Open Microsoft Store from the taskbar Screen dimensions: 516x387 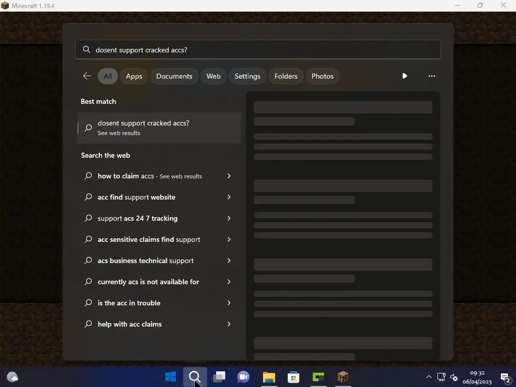[x=294, y=377]
